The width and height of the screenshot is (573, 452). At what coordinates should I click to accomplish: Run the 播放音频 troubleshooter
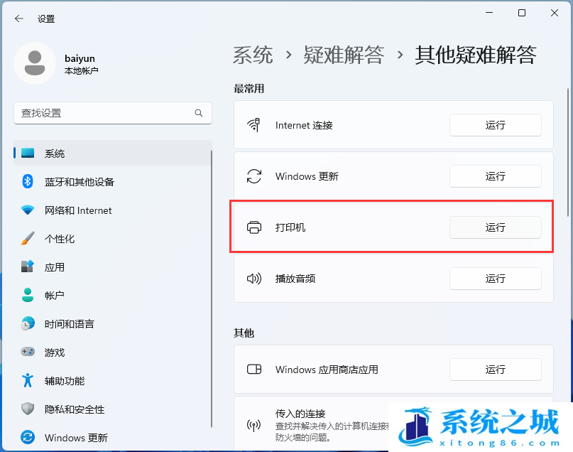[495, 279]
